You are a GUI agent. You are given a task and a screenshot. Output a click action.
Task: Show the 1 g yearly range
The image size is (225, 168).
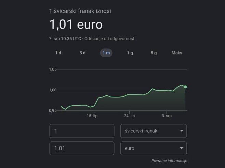(x=130, y=53)
